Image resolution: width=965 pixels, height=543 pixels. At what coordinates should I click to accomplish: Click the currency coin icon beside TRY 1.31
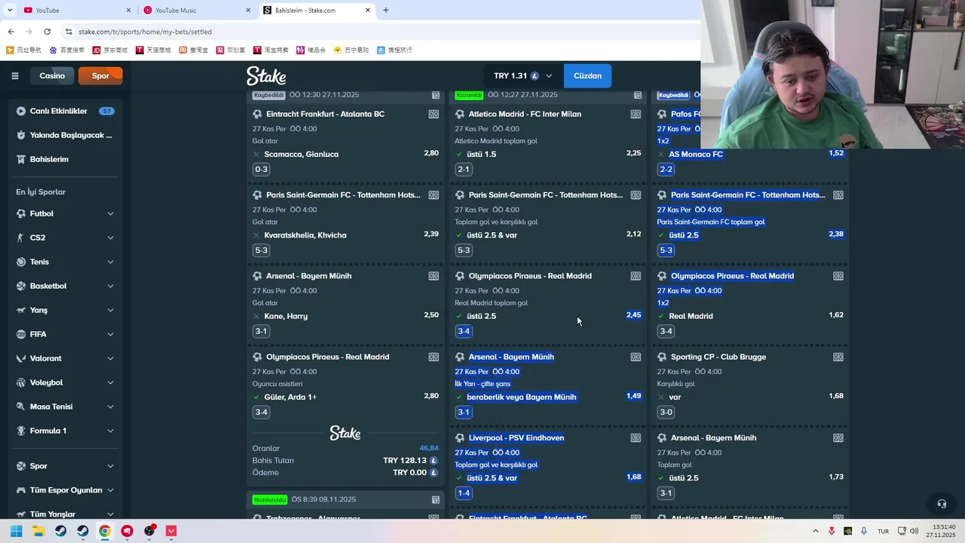click(535, 76)
